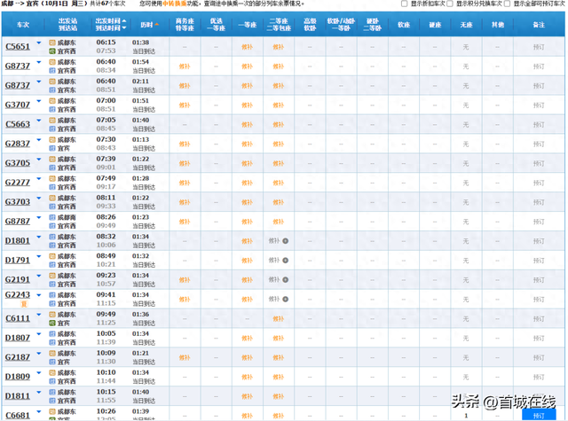The height and width of the screenshot is (421, 568).
Task: Click the 商务座 特等座 column header
Action: [185, 25]
